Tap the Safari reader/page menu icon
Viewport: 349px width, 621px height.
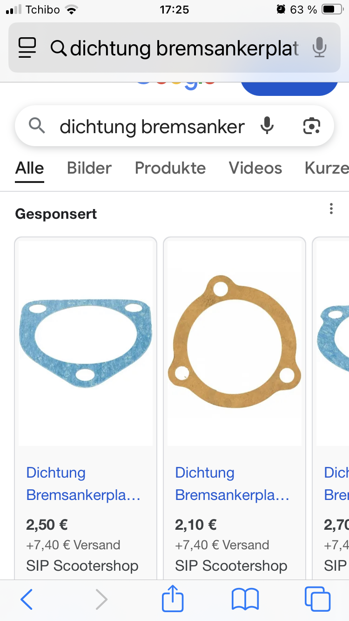27,48
